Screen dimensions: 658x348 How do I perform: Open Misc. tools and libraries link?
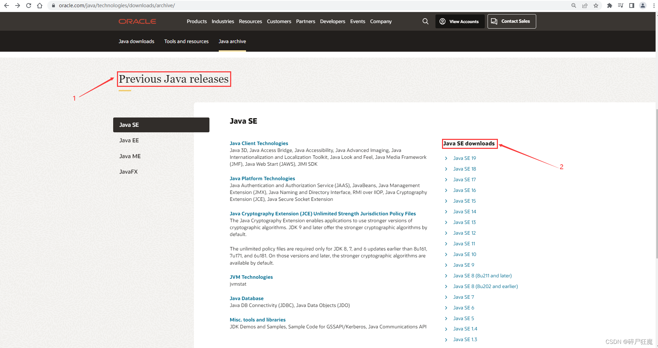tap(258, 320)
